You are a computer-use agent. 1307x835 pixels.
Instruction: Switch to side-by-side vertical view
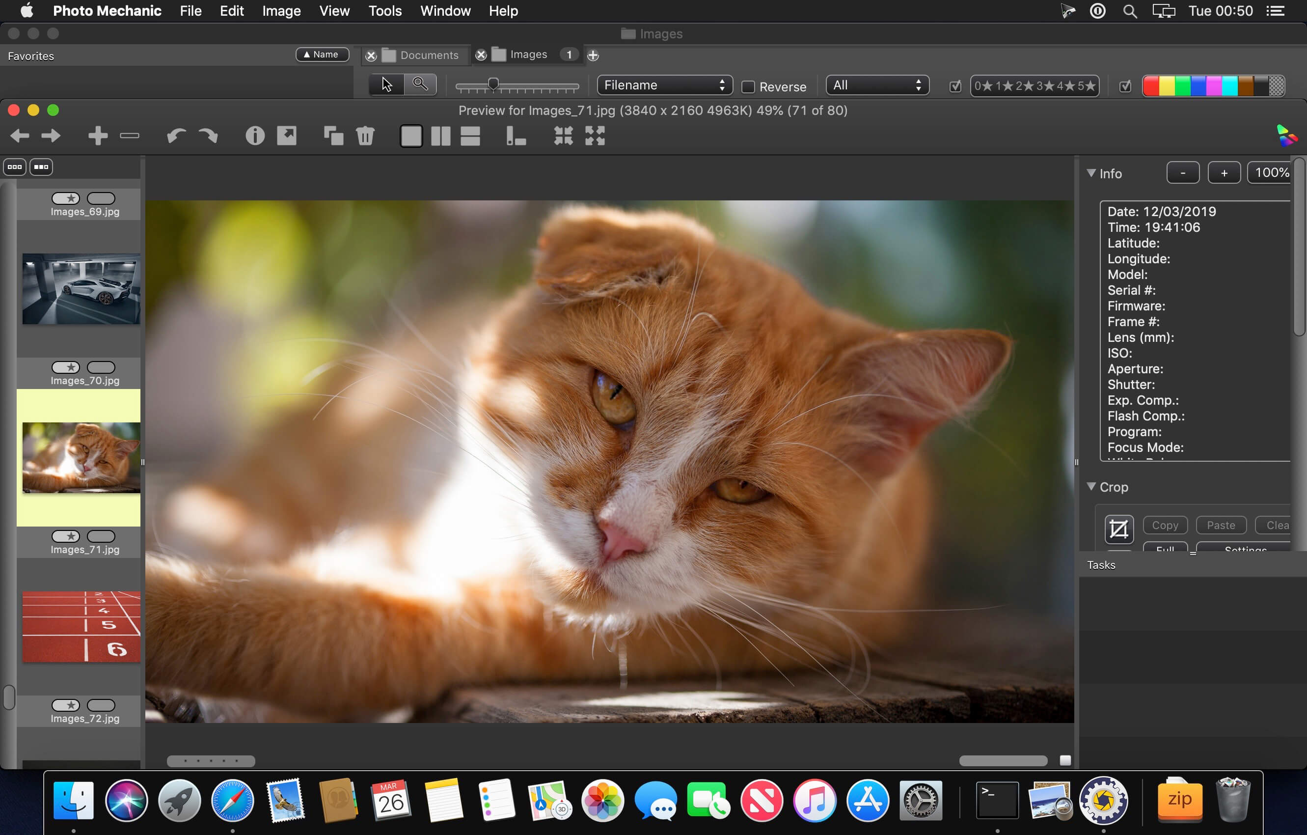click(440, 136)
